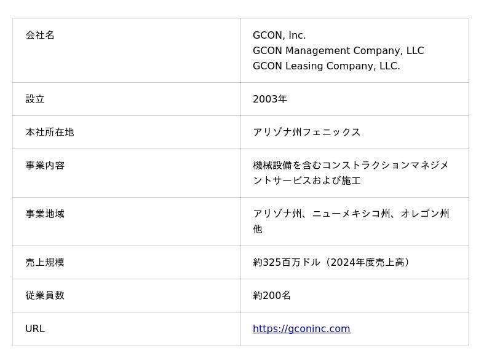
Task: Click the GCON Management Company, LLC line
Action: tap(338, 51)
